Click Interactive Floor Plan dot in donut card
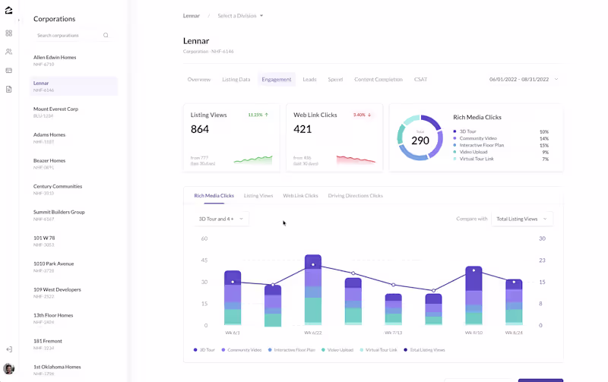This screenshot has width=608, height=382. coord(454,145)
